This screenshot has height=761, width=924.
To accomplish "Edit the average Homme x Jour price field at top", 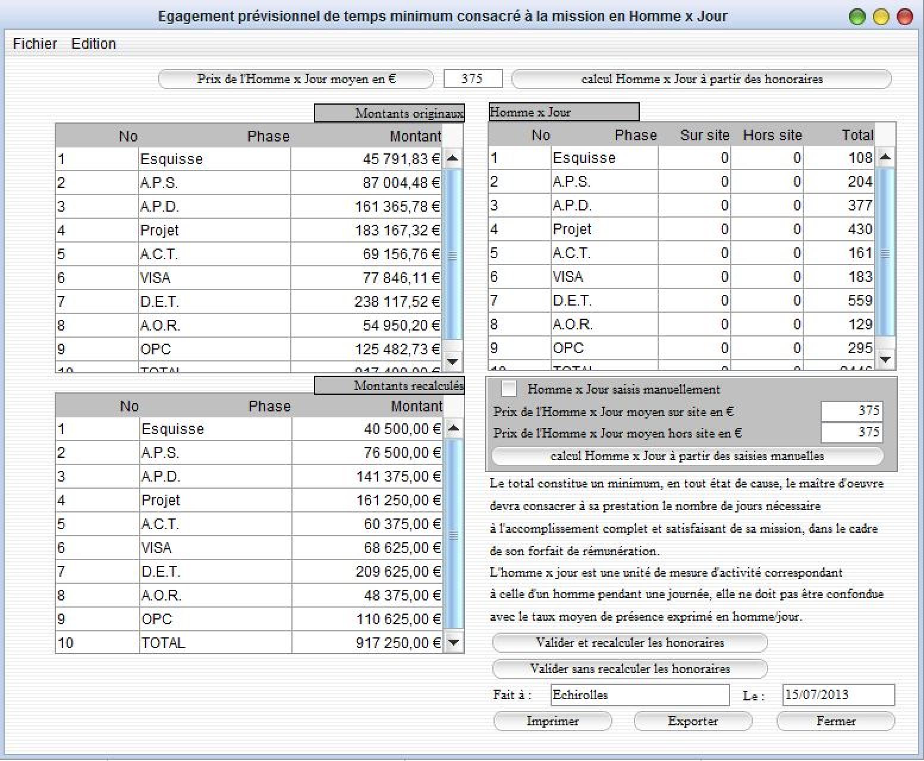I will [473, 78].
